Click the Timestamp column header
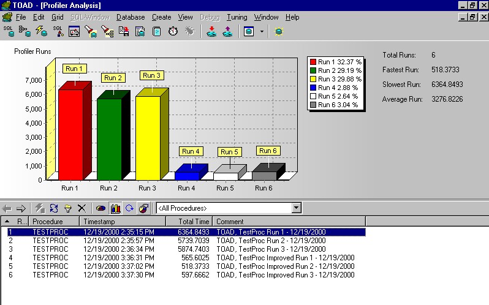The width and height of the screenshot is (489, 305). pyautogui.click(x=98, y=221)
